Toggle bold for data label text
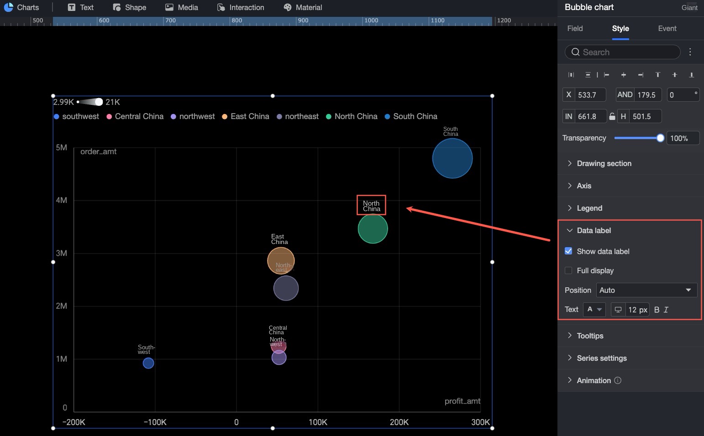 [x=657, y=310]
